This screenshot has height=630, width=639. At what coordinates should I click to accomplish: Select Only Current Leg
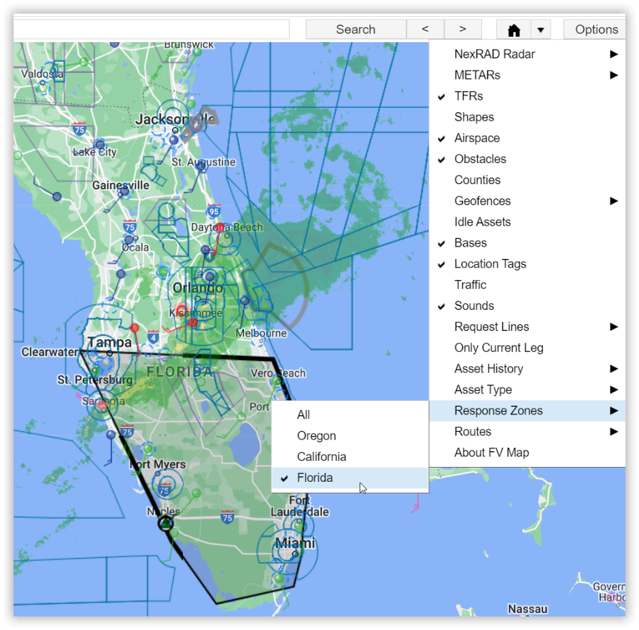point(528,348)
